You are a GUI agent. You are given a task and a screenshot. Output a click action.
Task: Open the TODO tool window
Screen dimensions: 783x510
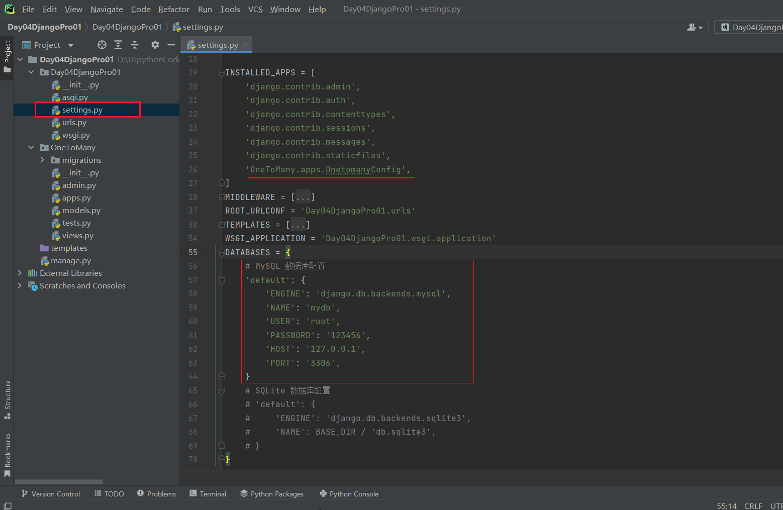(109, 494)
